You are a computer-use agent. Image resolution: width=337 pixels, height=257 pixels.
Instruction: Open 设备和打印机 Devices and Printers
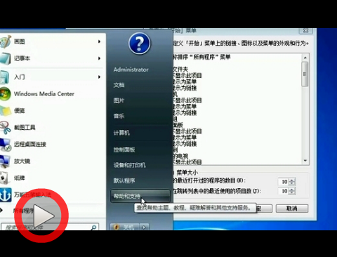coord(129,165)
